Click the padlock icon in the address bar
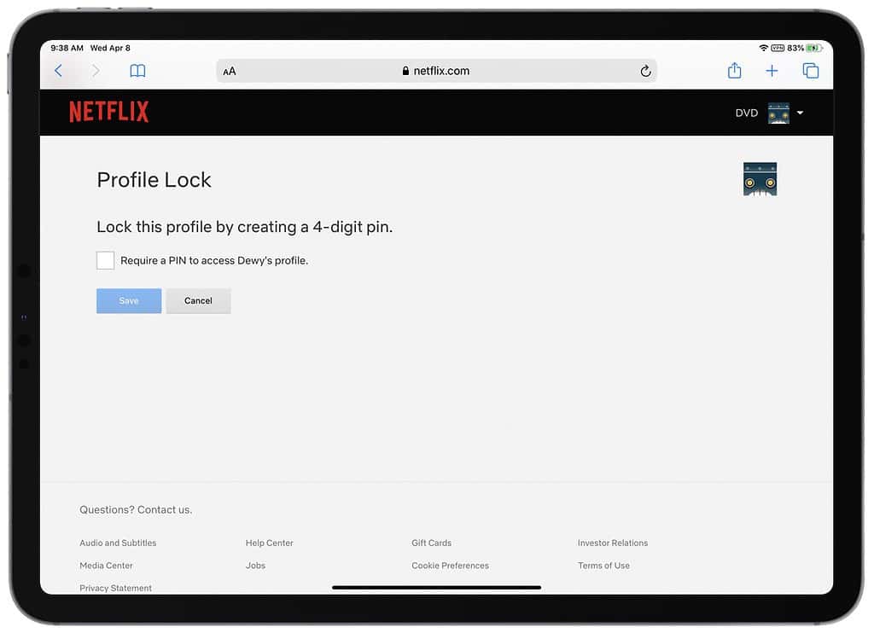 coord(405,71)
